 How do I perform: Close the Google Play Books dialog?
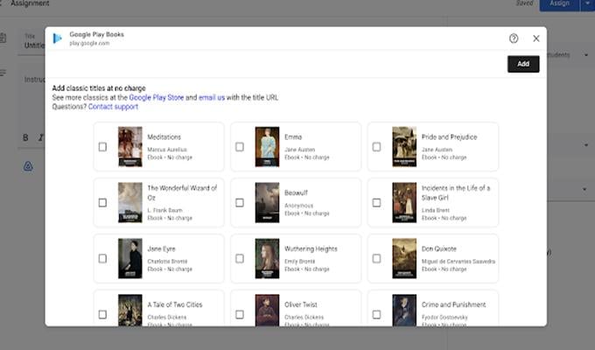[x=535, y=38]
